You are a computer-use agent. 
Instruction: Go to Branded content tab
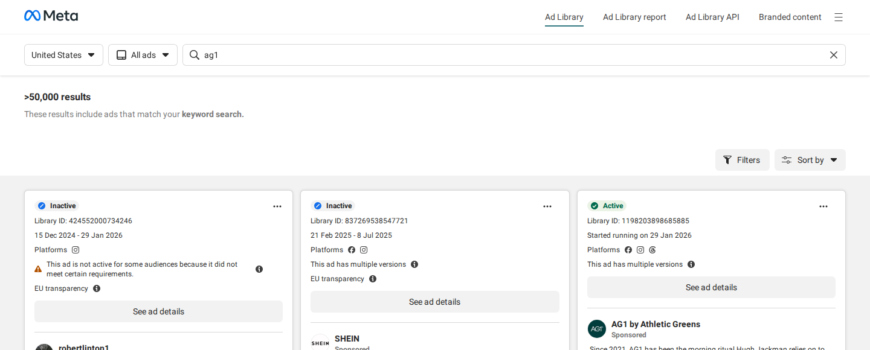click(x=790, y=17)
